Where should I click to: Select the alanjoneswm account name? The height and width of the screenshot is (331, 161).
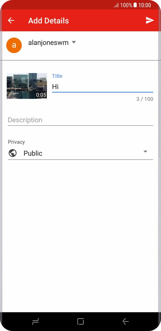[x=48, y=42]
